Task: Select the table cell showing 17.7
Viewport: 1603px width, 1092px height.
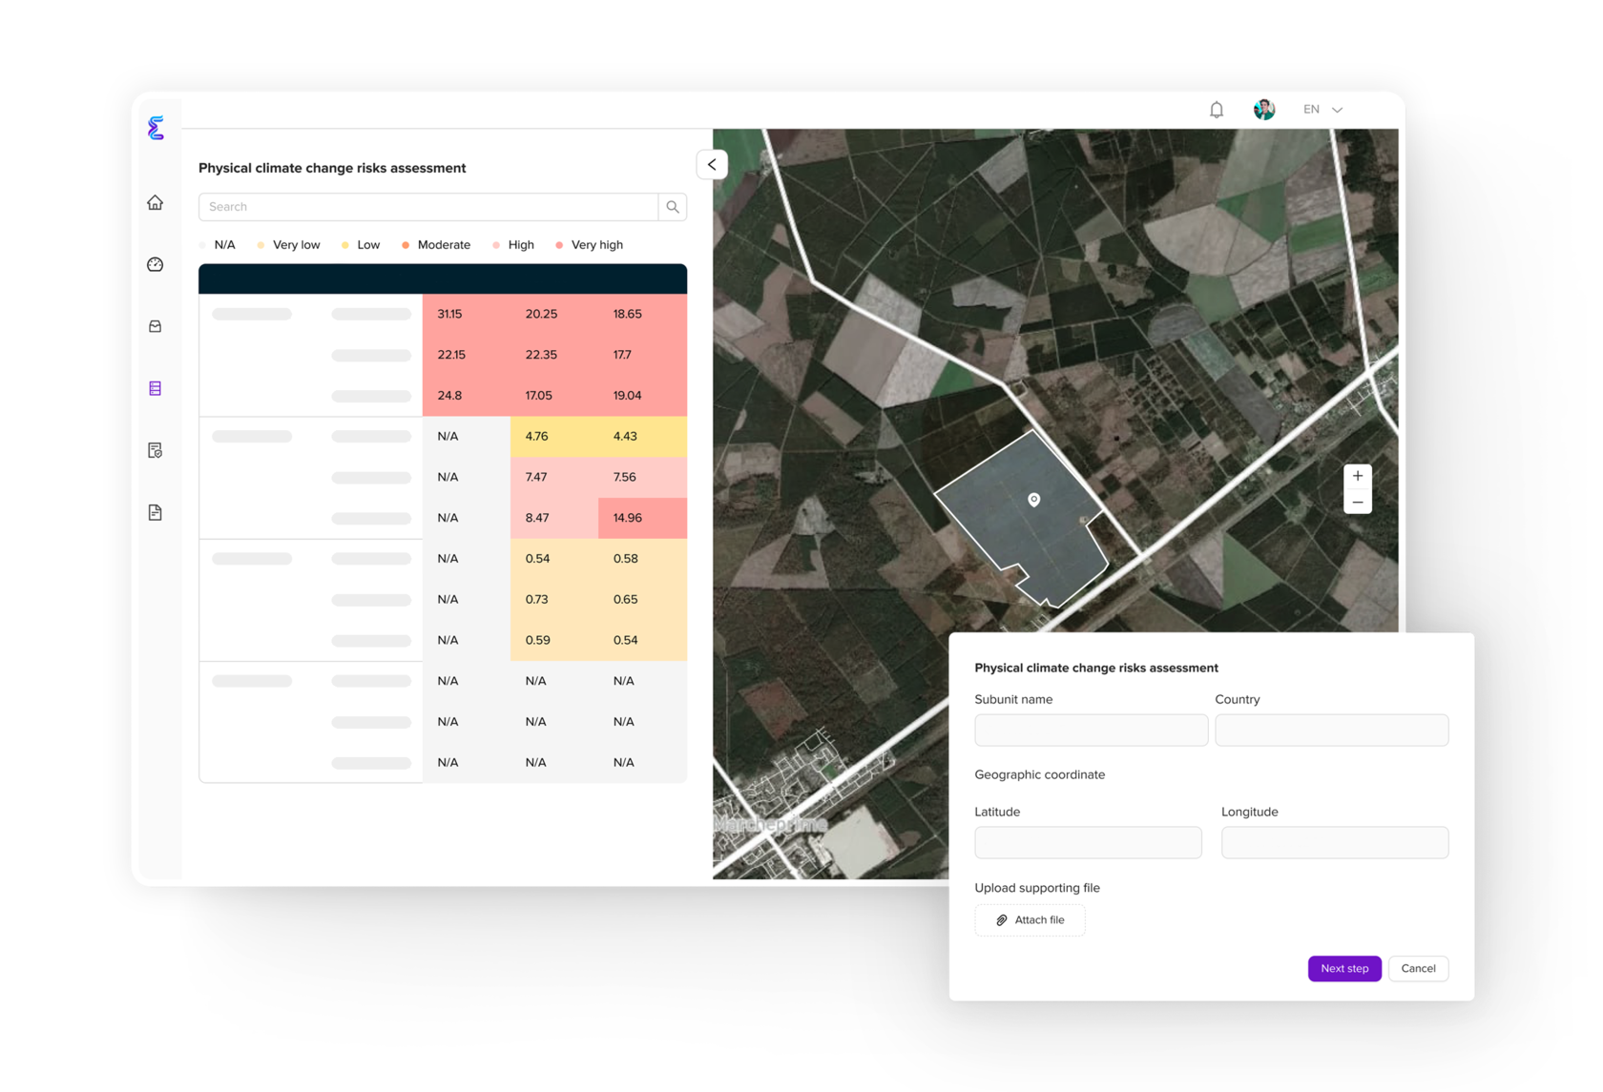Action: click(x=642, y=355)
